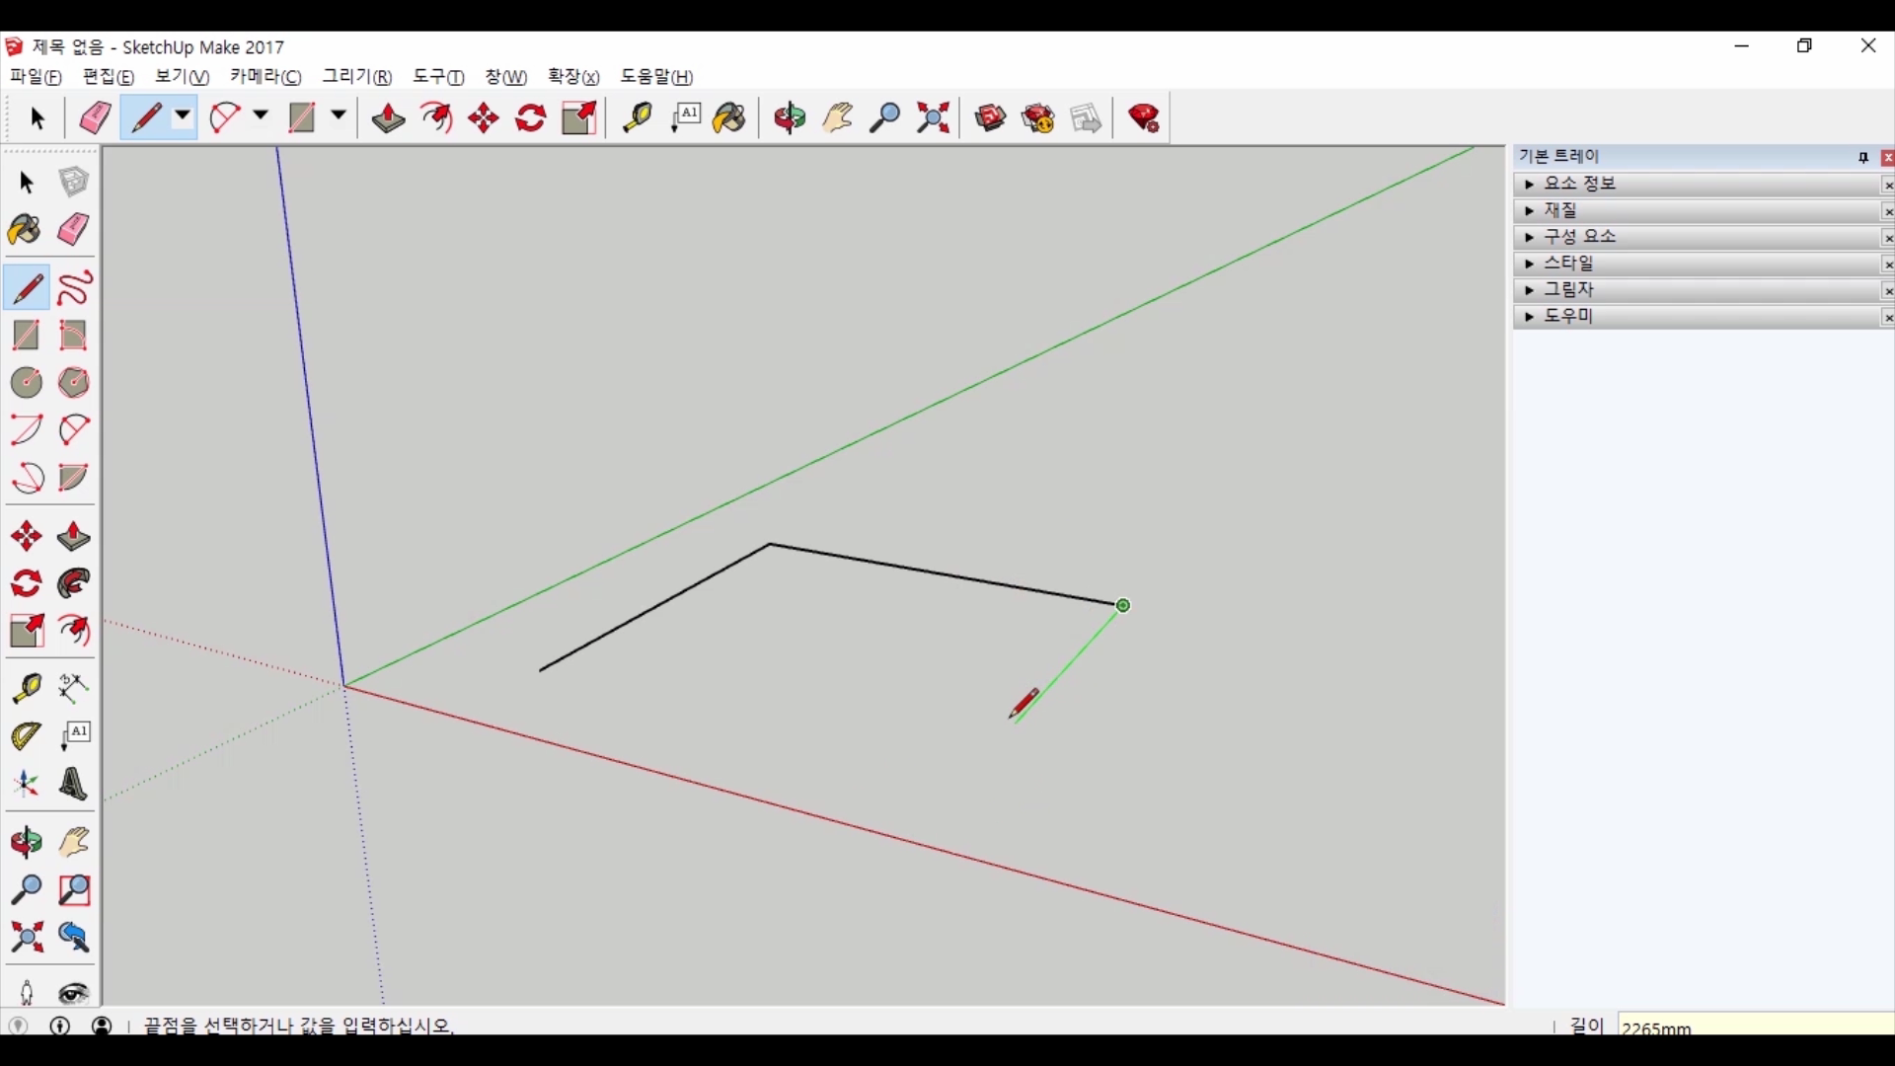Choose the Circle tool in left toolbar
The height and width of the screenshot is (1066, 1895).
pyautogui.click(x=26, y=383)
